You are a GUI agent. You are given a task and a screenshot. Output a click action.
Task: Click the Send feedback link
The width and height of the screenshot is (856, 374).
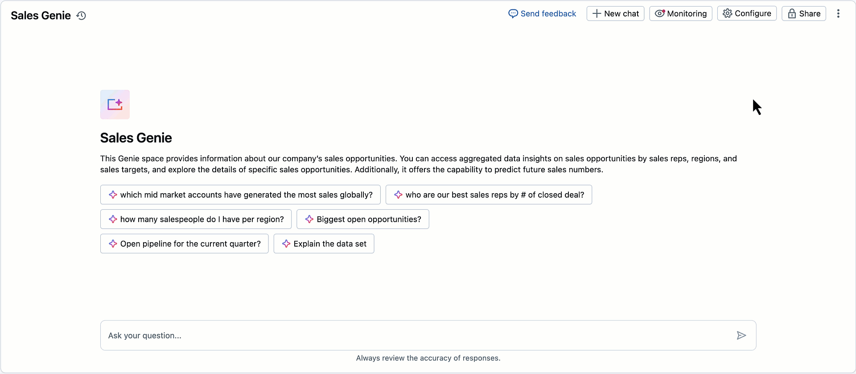[548, 14]
